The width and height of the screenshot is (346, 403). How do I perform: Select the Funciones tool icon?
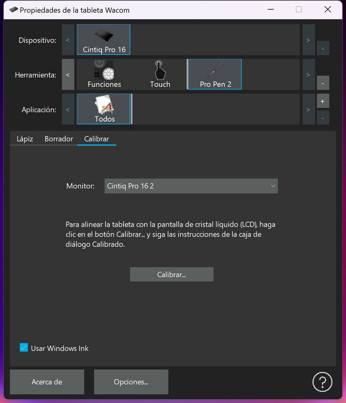coord(104,74)
